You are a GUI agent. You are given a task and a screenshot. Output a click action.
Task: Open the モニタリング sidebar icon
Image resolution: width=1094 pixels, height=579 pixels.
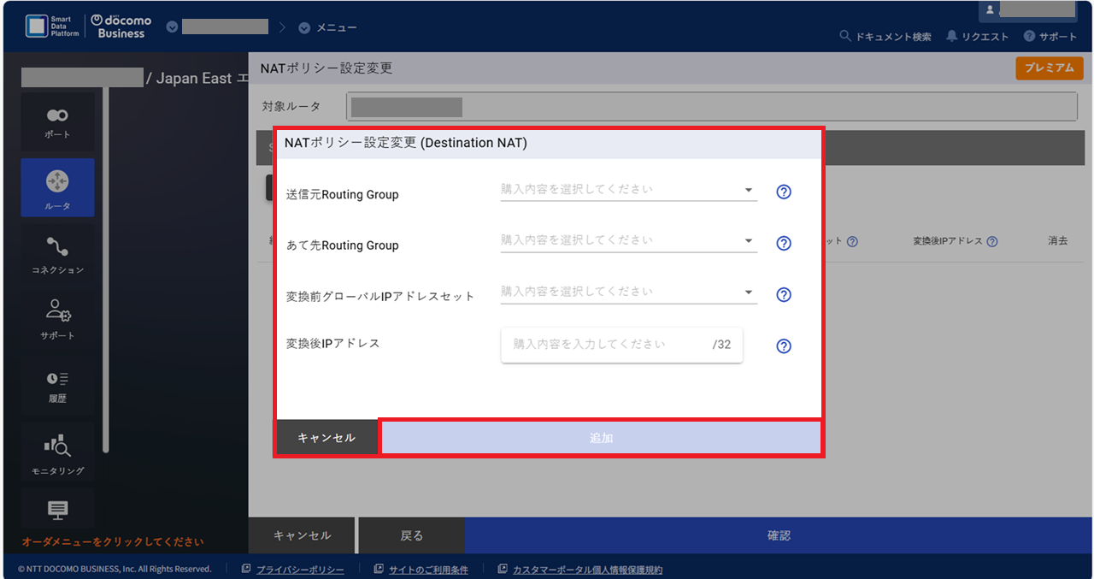[57, 452]
